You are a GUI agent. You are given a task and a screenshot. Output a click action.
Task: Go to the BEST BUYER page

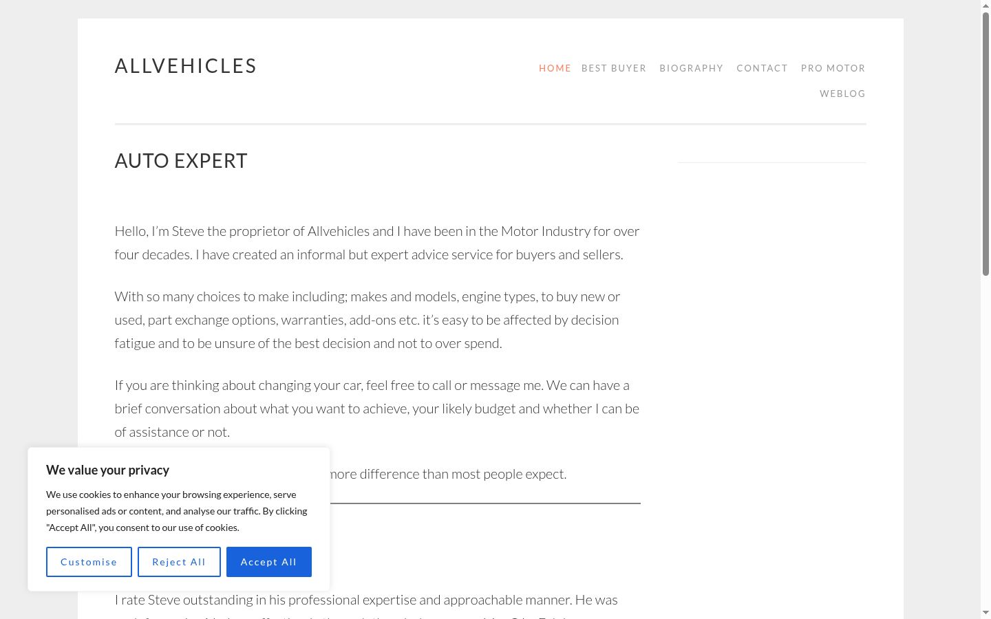pyautogui.click(x=614, y=68)
